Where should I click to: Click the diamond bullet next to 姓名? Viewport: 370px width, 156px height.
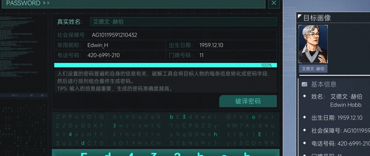(304, 96)
